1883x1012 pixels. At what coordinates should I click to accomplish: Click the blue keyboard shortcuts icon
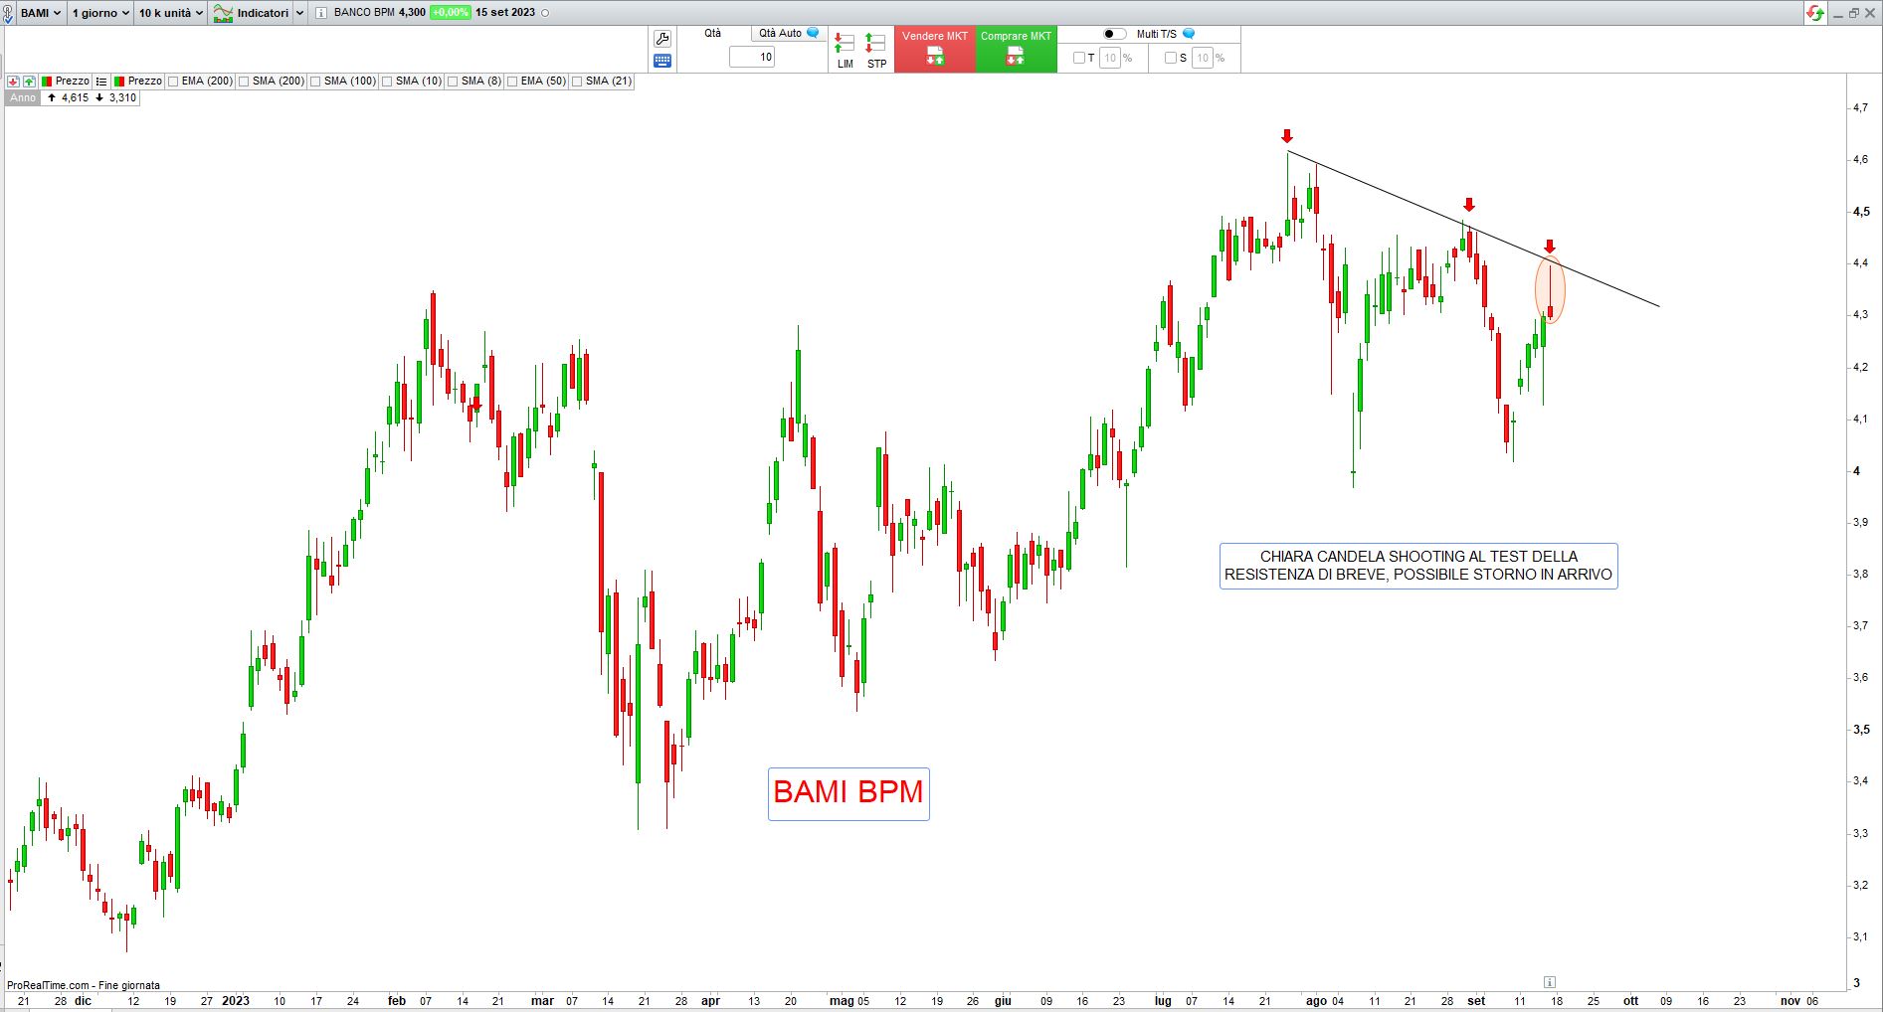[662, 61]
